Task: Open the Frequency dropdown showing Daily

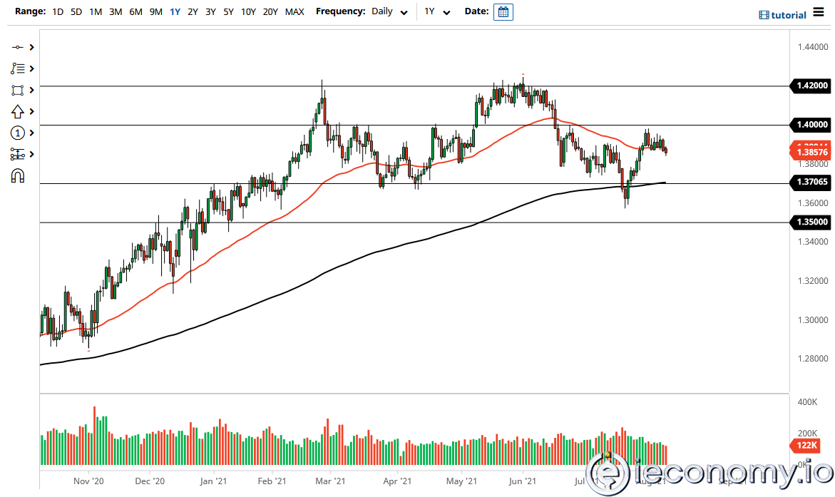Action: click(389, 11)
